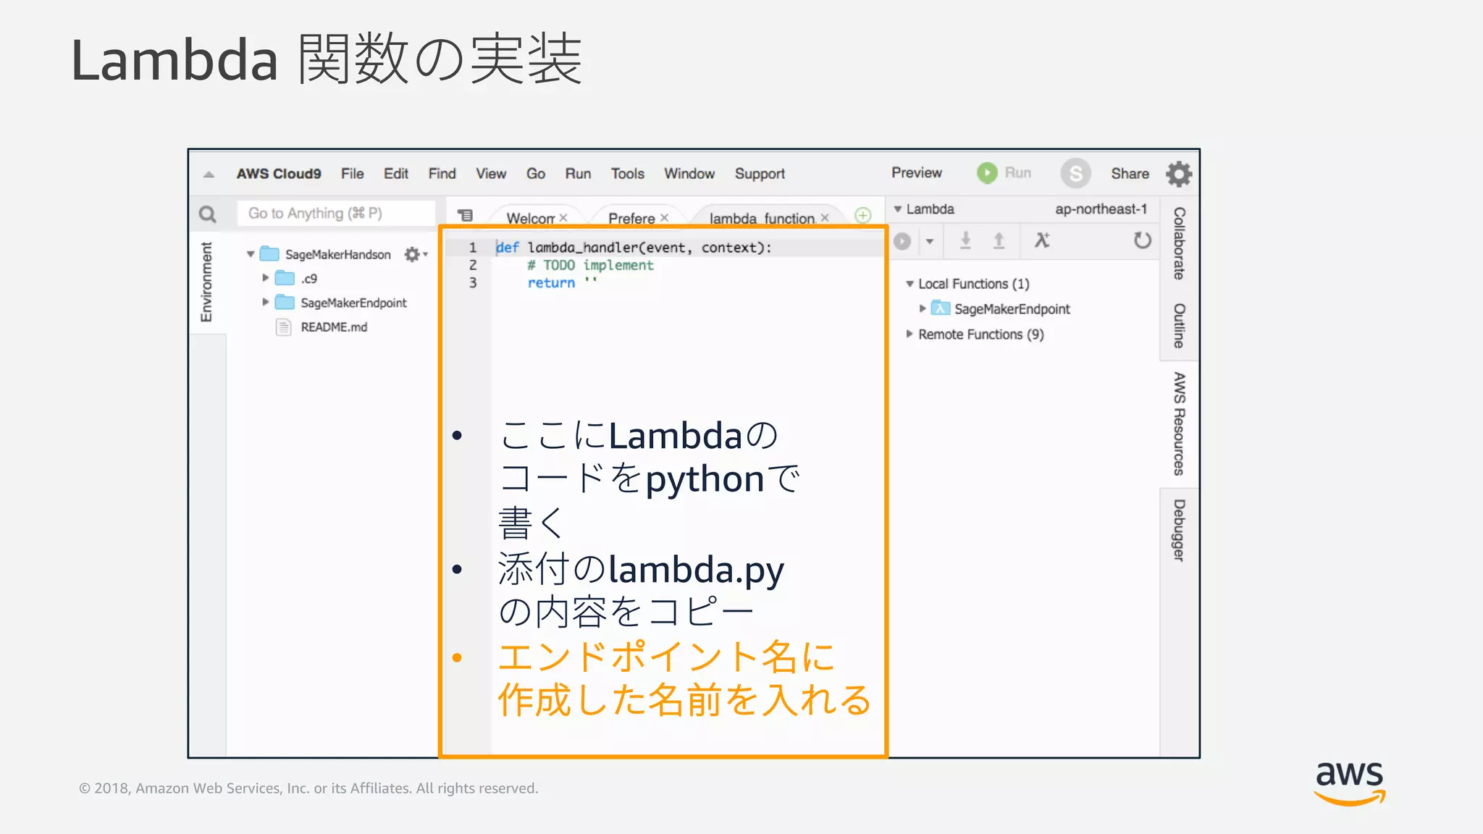Open the Window menu

[x=689, y=174]
